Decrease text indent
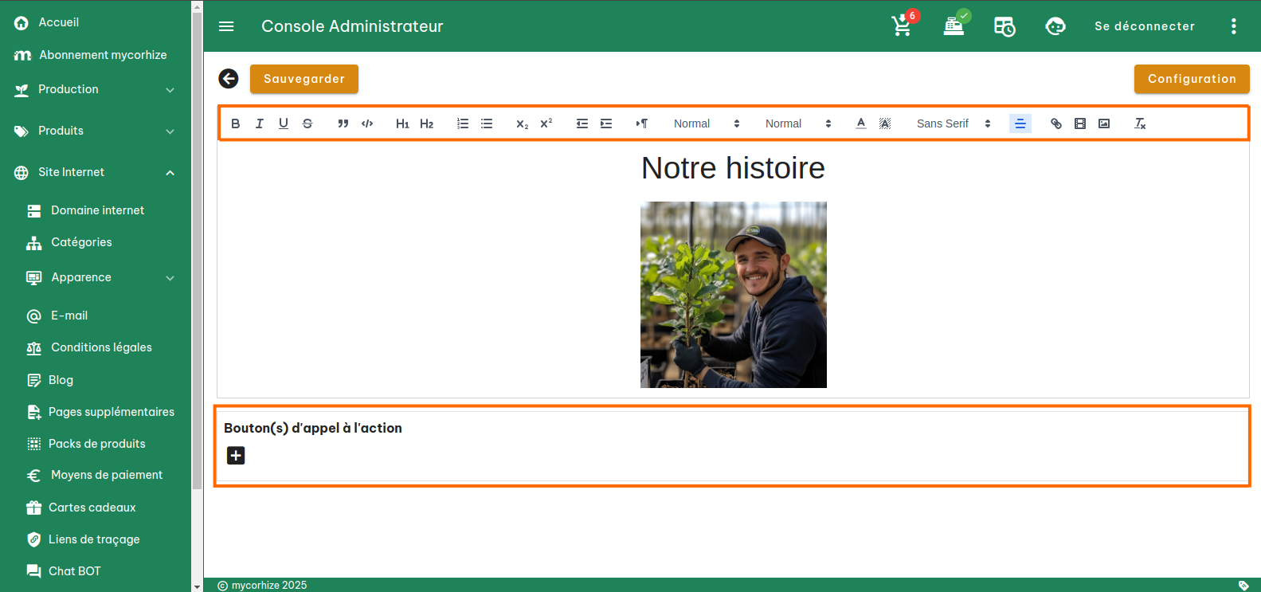 click(582, 123)
